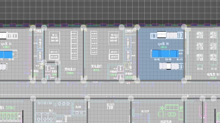
Task: Select the transformer box at top of 变电室A1
Action: click(x=54, y=37)
